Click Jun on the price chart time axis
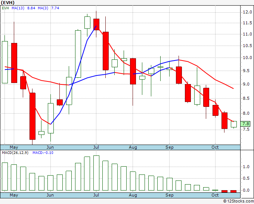This screenshot has height=204, width=254. click(x=50, y=147)
